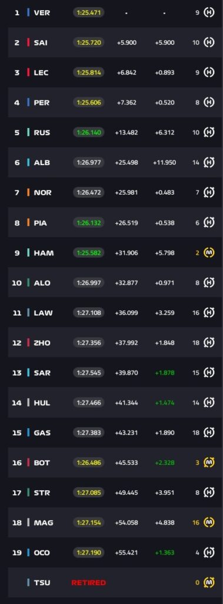Select driver PER in position 4

pyautogui.click(x=42, y=103)
